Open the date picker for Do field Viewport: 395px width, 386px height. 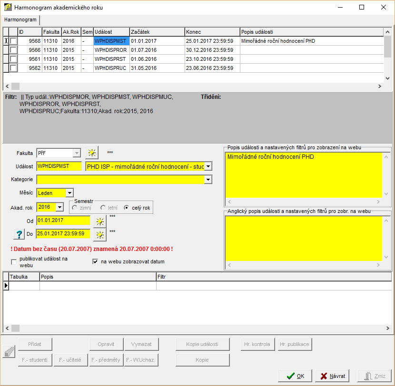[99, 234]
